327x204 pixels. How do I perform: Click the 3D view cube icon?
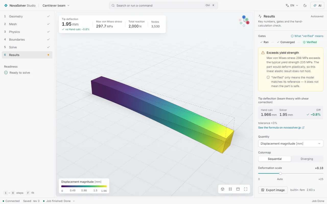click(x=223, y=189)
